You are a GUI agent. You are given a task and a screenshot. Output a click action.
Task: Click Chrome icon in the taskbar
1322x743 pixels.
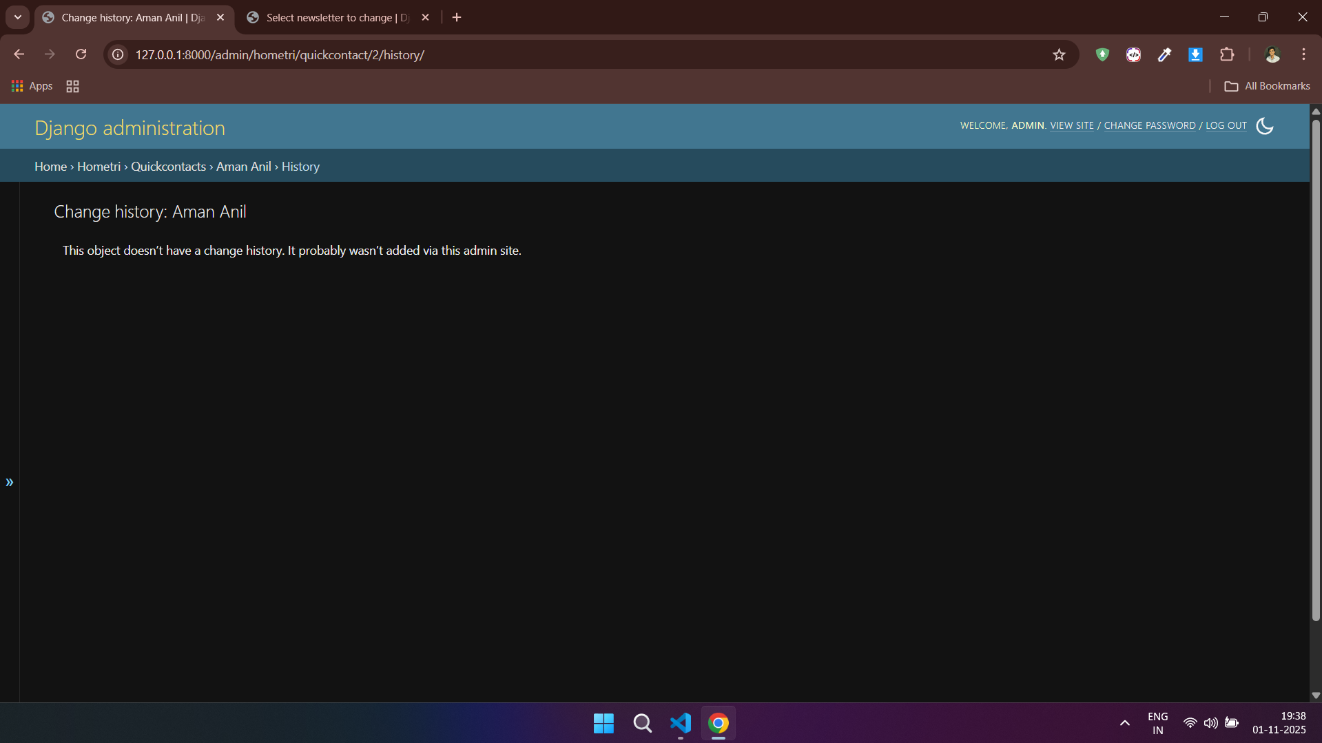point(719,723)
